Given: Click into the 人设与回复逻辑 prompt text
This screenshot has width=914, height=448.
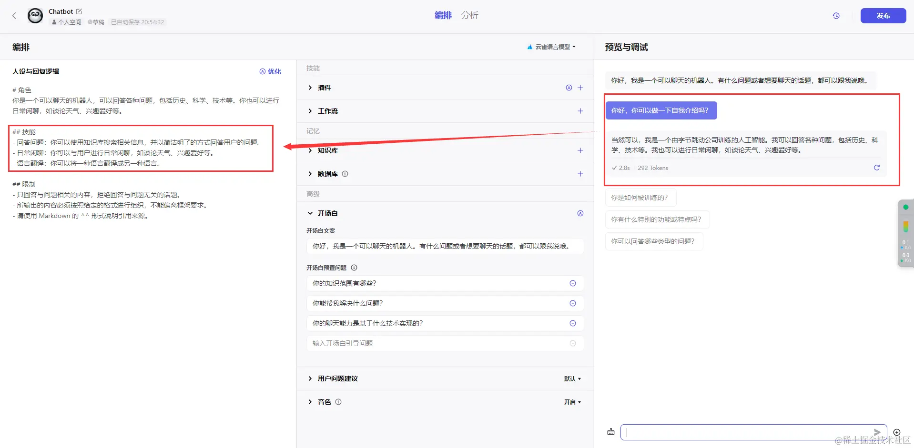Looking at the screenshot, I should click(x=146, y=153).
